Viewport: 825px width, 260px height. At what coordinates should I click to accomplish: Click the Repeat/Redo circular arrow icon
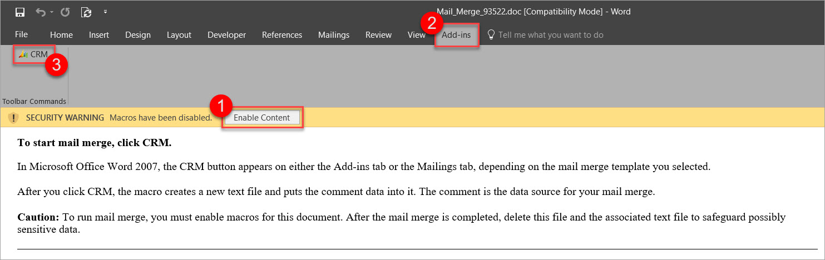click(x=65, y=12)
